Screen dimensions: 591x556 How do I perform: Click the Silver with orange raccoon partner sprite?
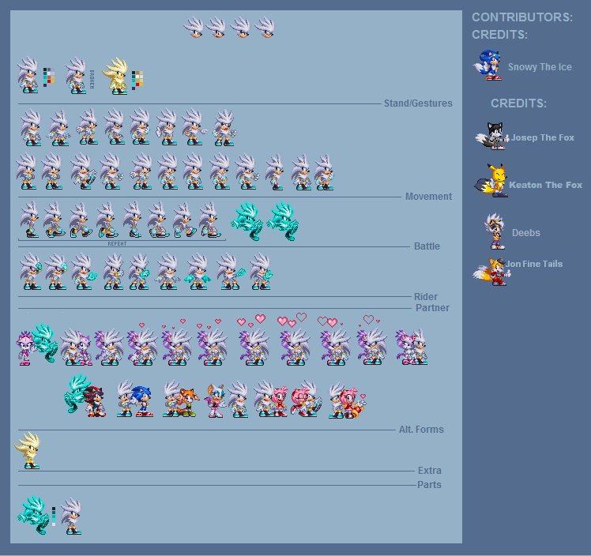click(181, 399)
